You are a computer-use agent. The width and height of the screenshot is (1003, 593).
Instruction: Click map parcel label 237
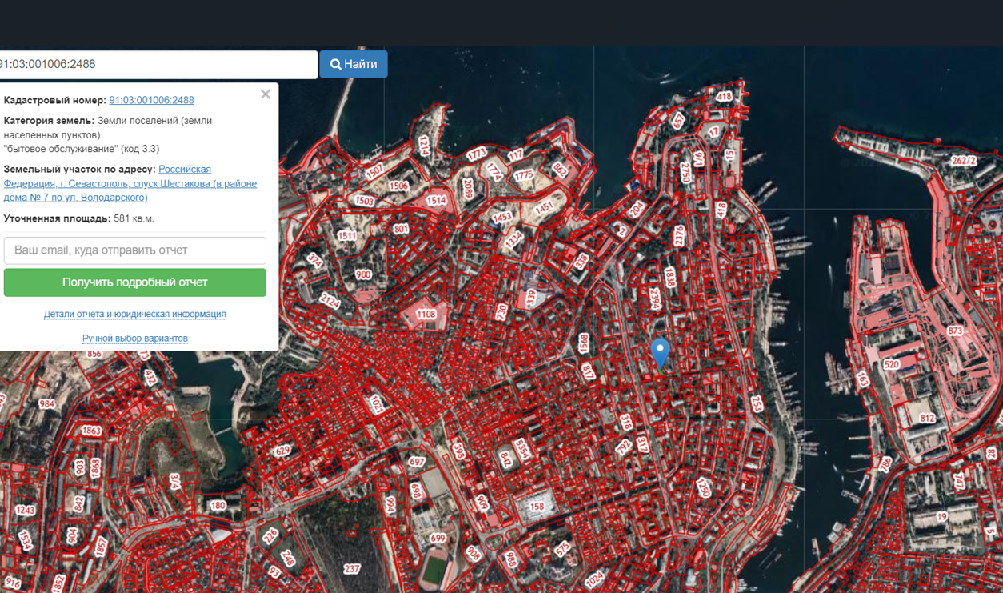(352, 569)
